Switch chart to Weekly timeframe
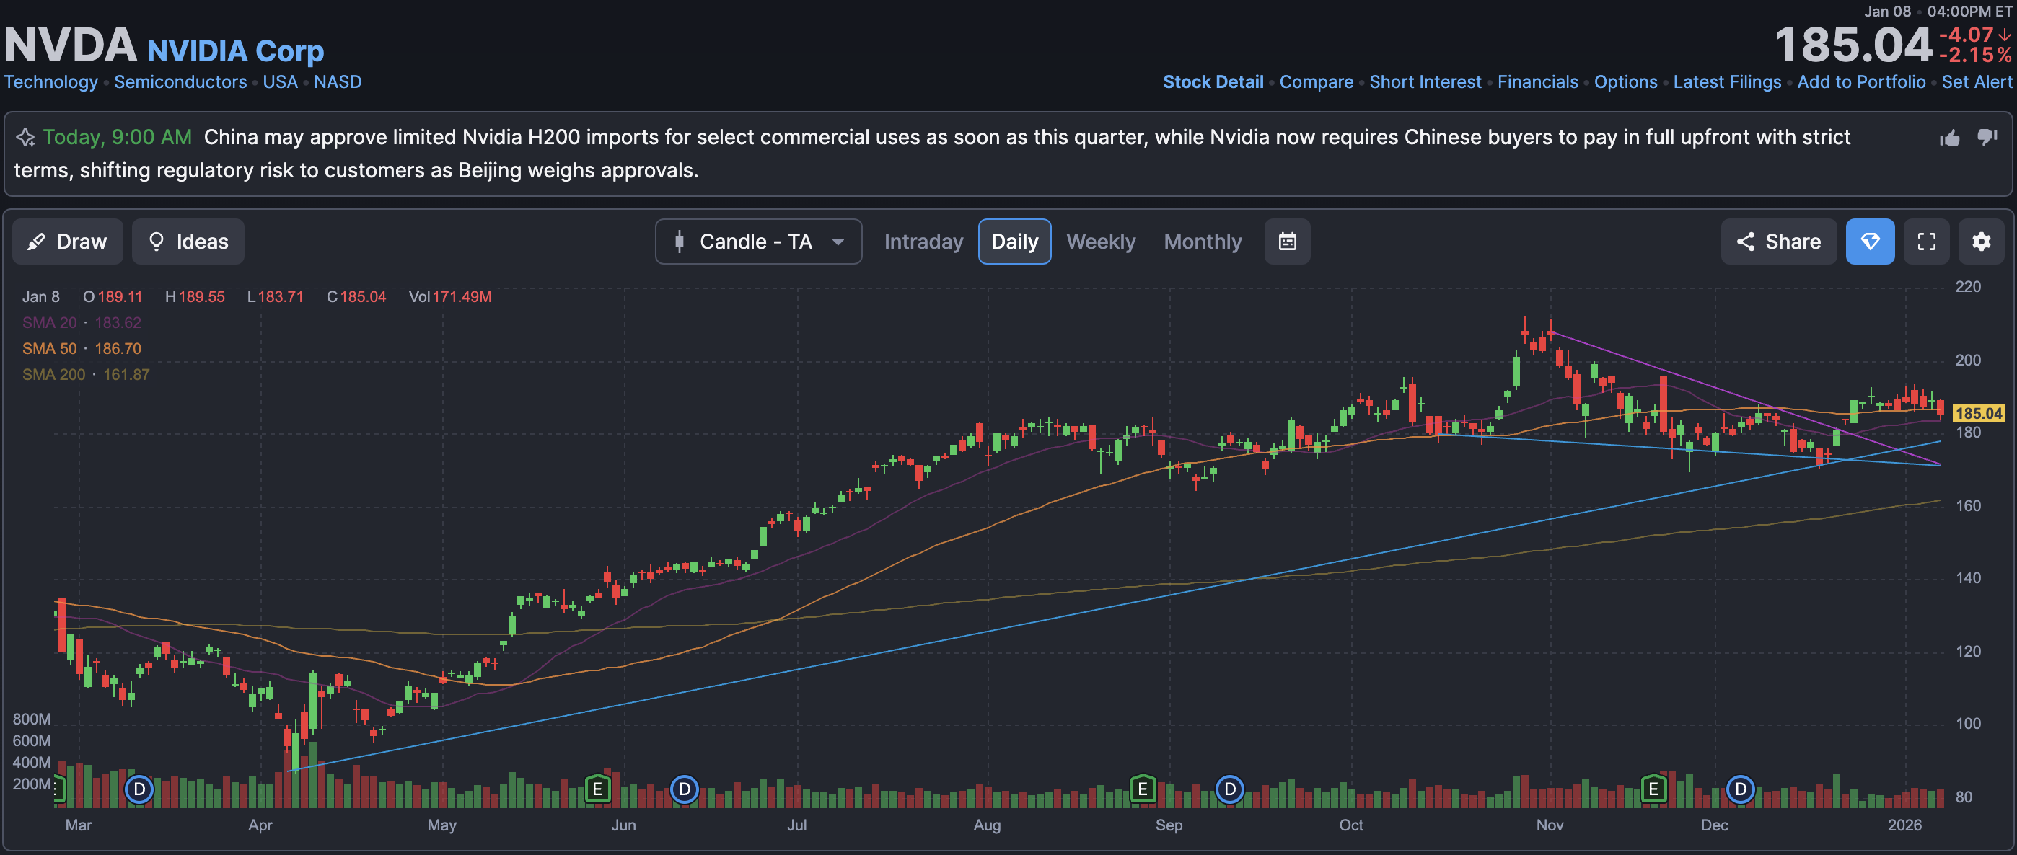This screenshot has height=855, width=2017. coord(1100,242)
